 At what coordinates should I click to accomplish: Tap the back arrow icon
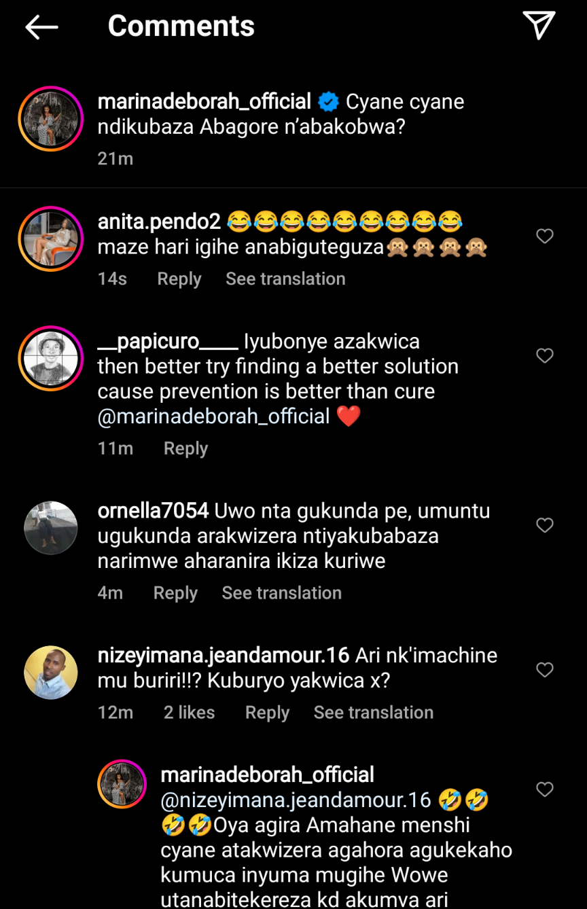[41, 27]
